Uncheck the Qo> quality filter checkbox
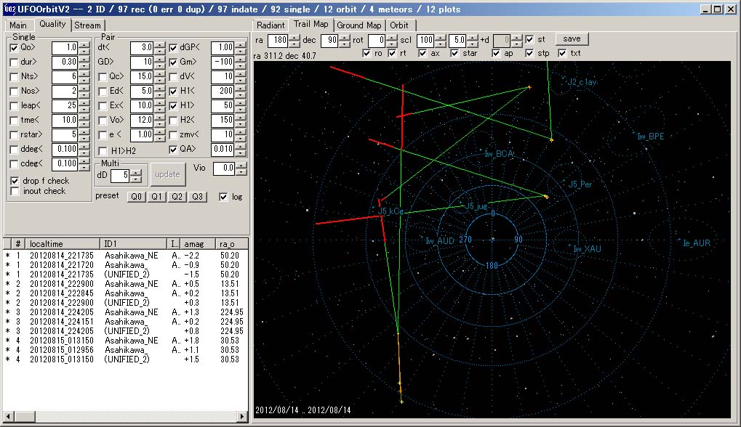Viewport: 741px width, 427px height. pyautogui.click(x=15, y=48)
